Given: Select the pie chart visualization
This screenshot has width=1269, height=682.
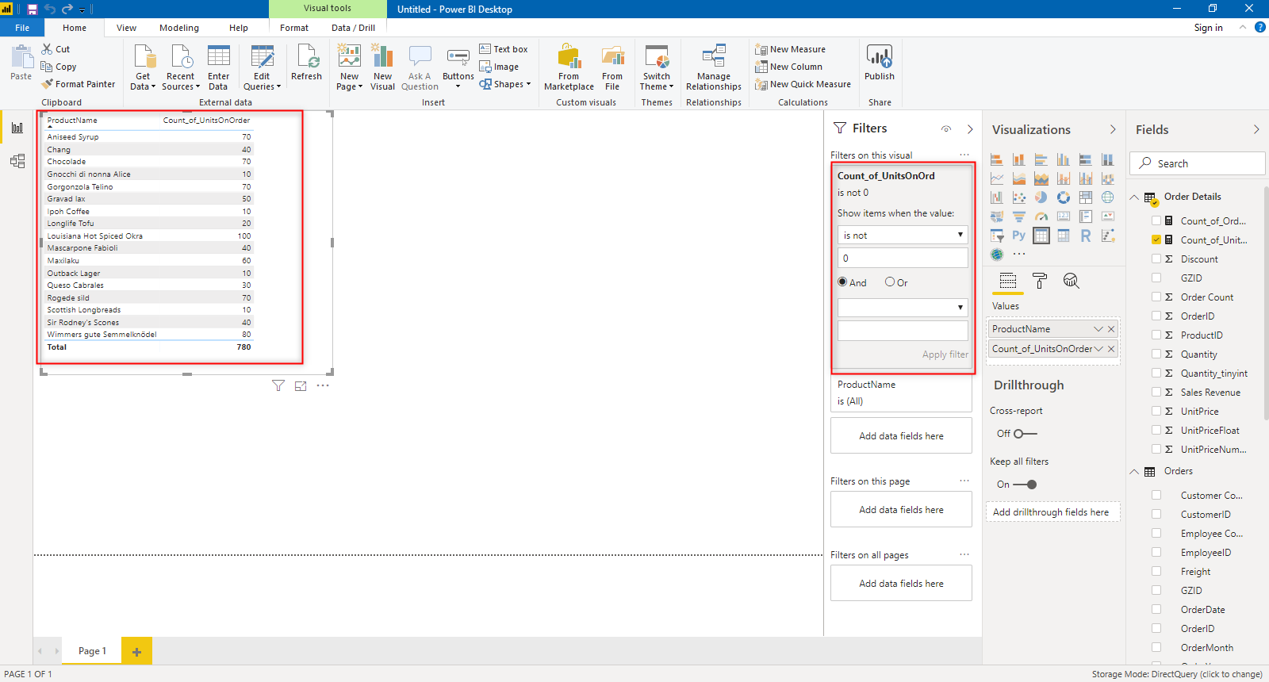Looking at the screenshot, I should click(x=1041, y=197).
